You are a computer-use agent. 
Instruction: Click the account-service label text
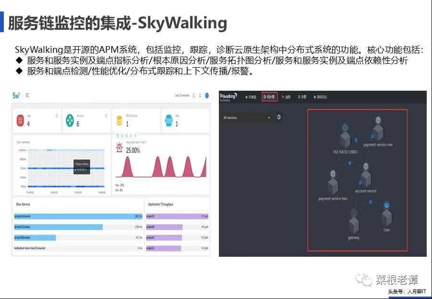tap(366, 191)
